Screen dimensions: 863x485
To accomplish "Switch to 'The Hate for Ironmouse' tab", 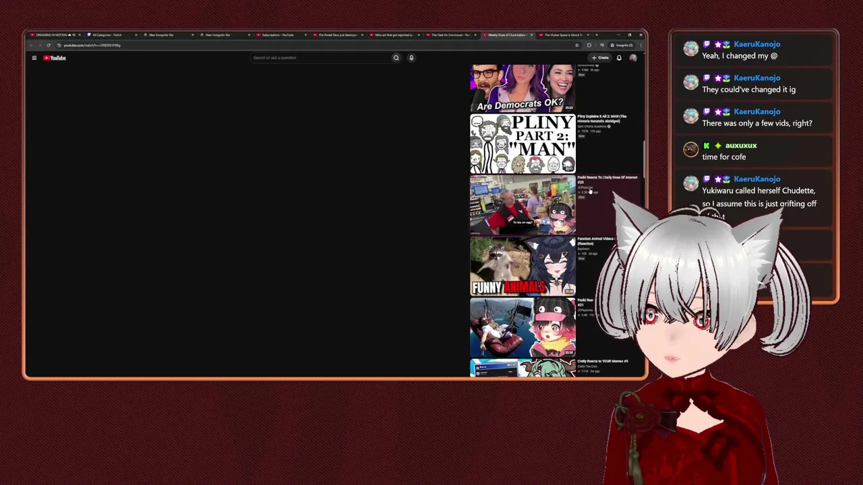I will [x=450, y=35].
